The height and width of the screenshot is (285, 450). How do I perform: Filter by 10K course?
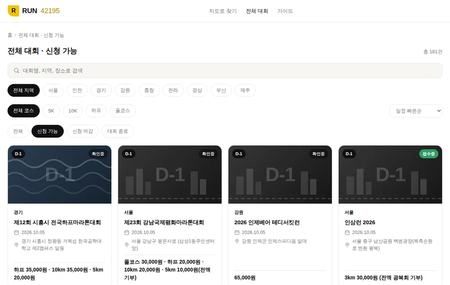click(x=73, y=111)
